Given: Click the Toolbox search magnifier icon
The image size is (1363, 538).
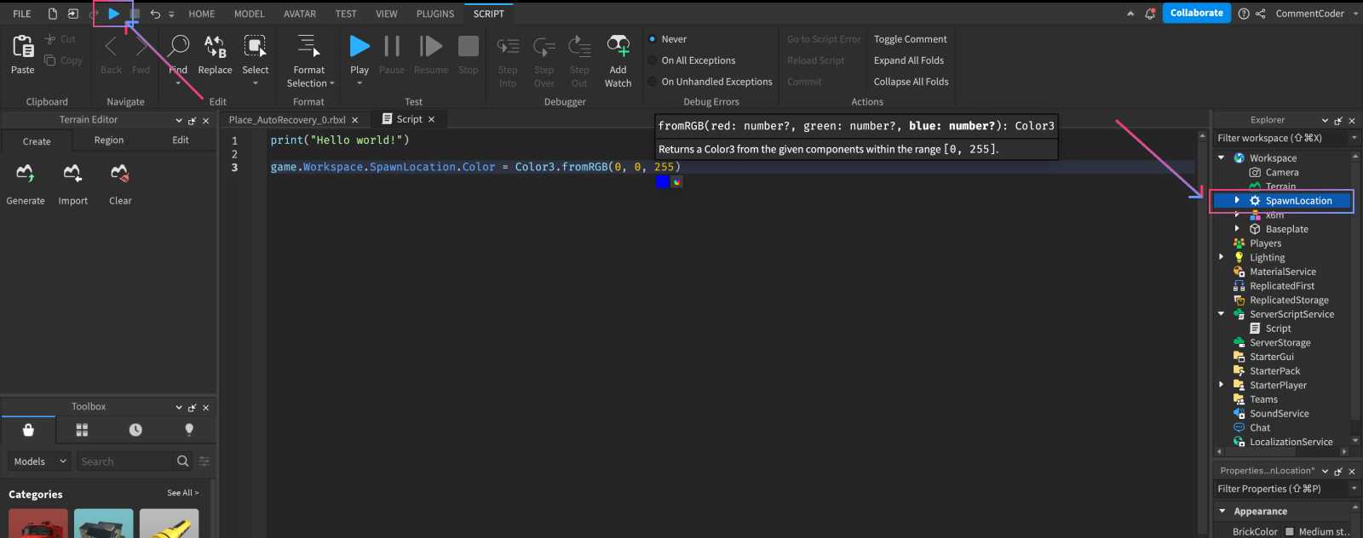Looking at the screenshot, I should [182, 461].
